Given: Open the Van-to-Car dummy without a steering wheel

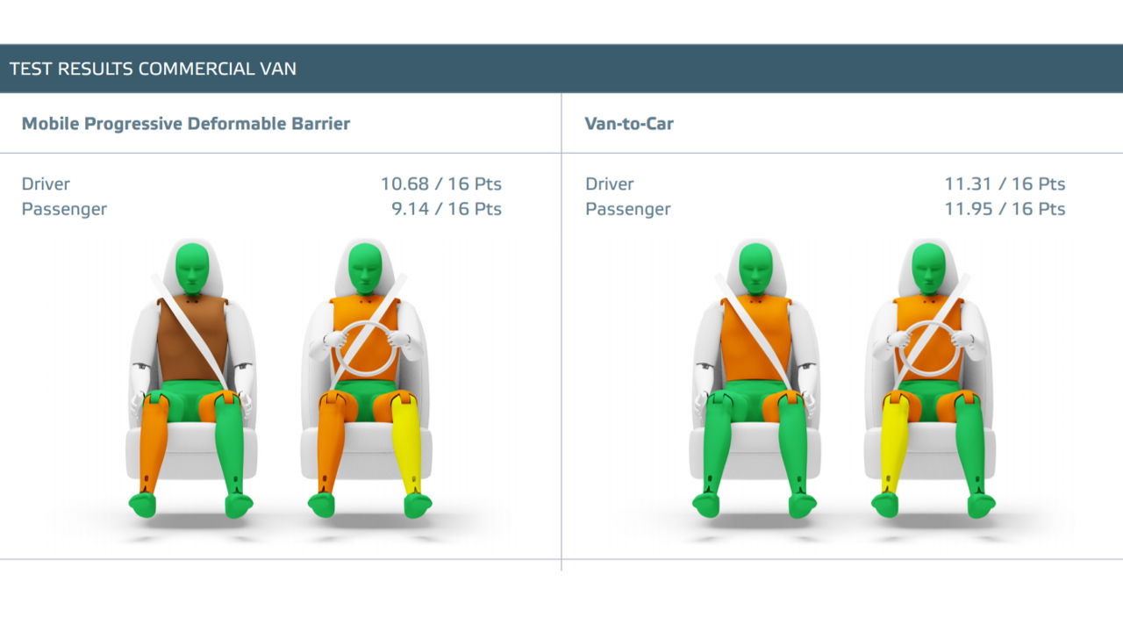Looking at the screenshot, I should [755, 369].
